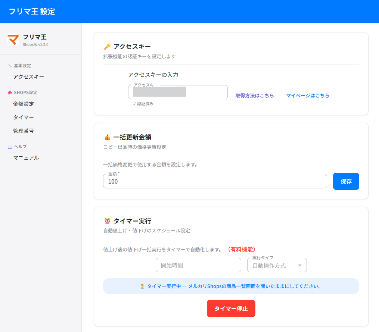
Task: Click the arrow on 自動操作方式 select box
Action: tap(299, 265)
